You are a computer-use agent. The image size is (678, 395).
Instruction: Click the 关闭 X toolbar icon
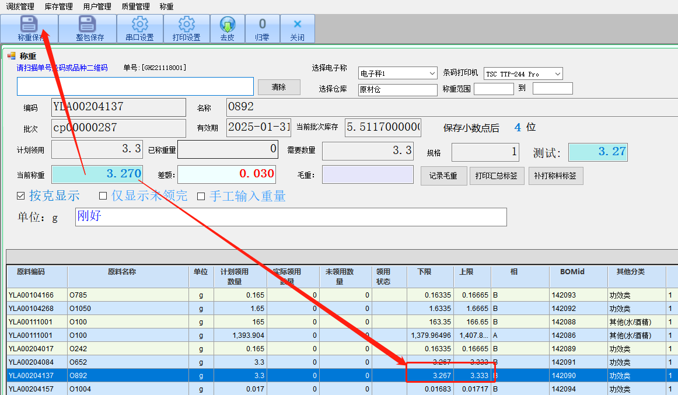coord(297,25)
